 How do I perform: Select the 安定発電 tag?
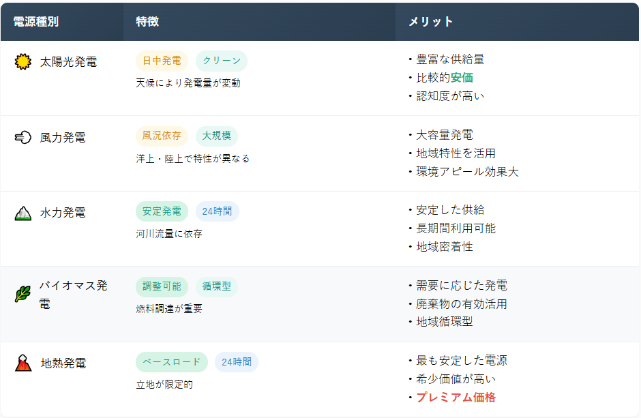click(162, 211)
